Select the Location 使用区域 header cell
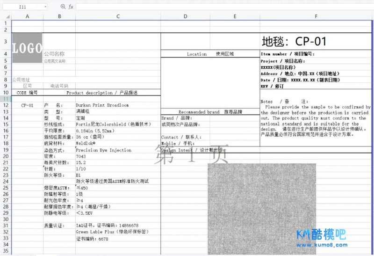The height and width of the screenshot is (256, 374). coord(210,54)
